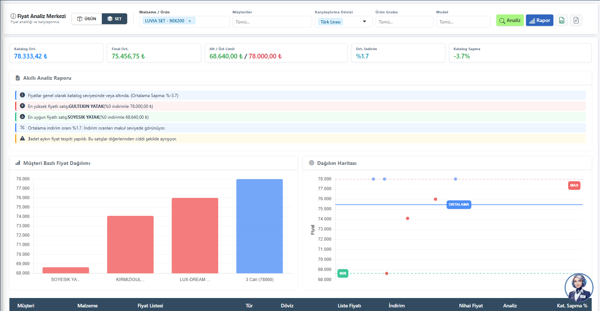This screenshot has height=311, width=600.
Task: Remove the LUVIA SET - 90X200 tag
Action: click(190, 21)
